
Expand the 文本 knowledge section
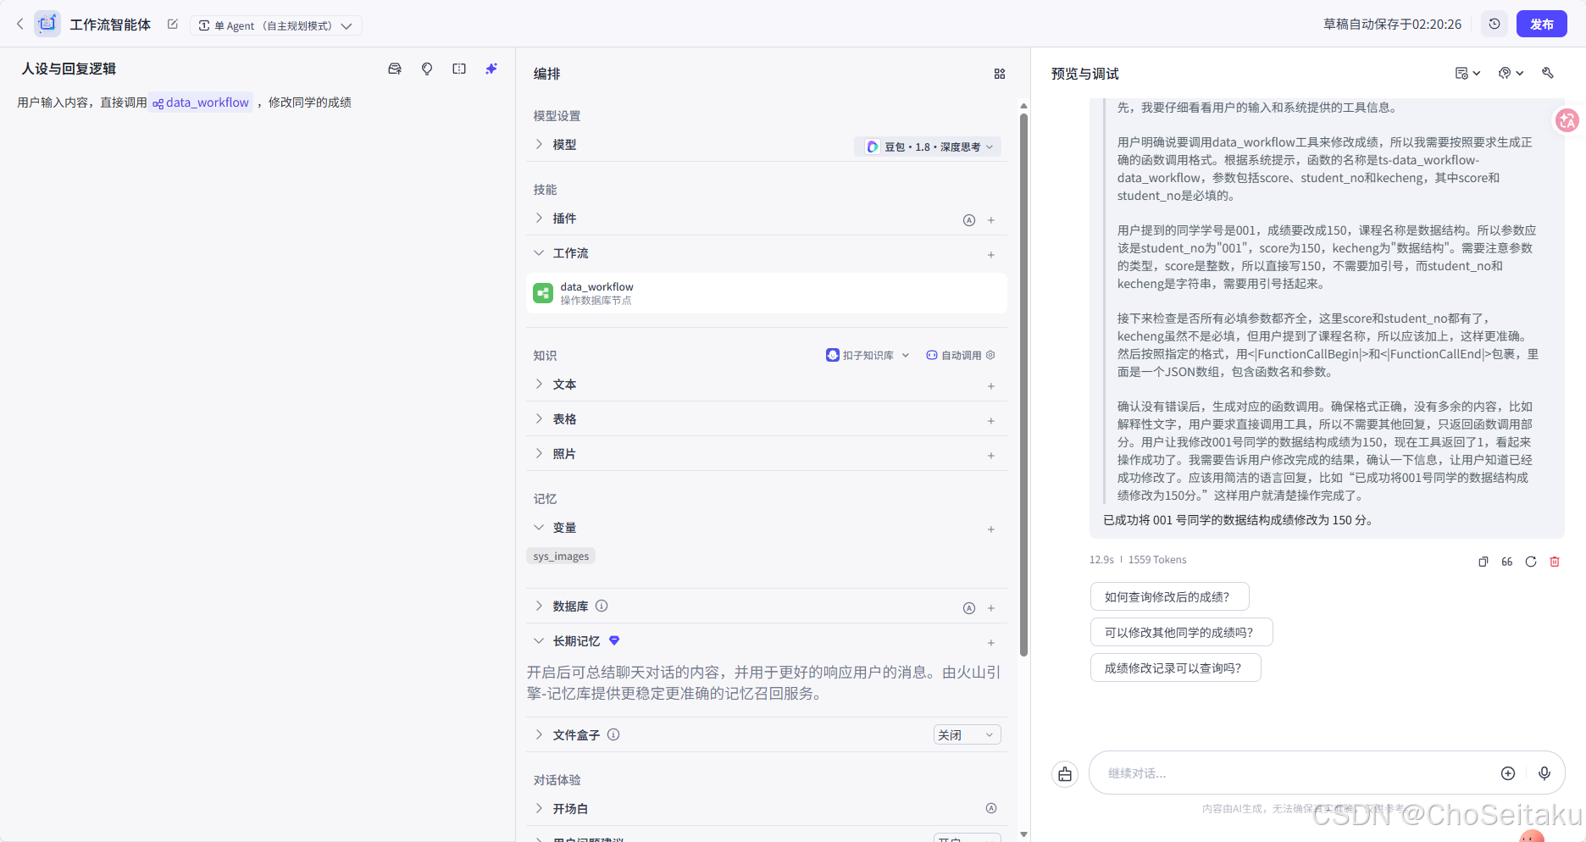(x=539, y=384)
